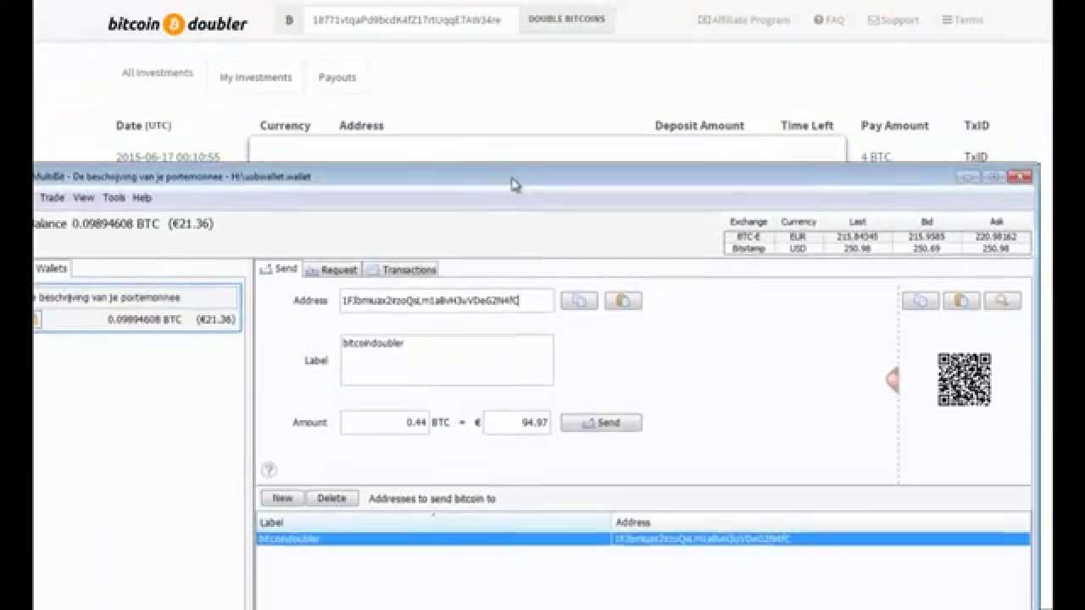This screenshot has height=610, width=1085.
Task: Click the Address column header in address table
Action: coord(821,522)
